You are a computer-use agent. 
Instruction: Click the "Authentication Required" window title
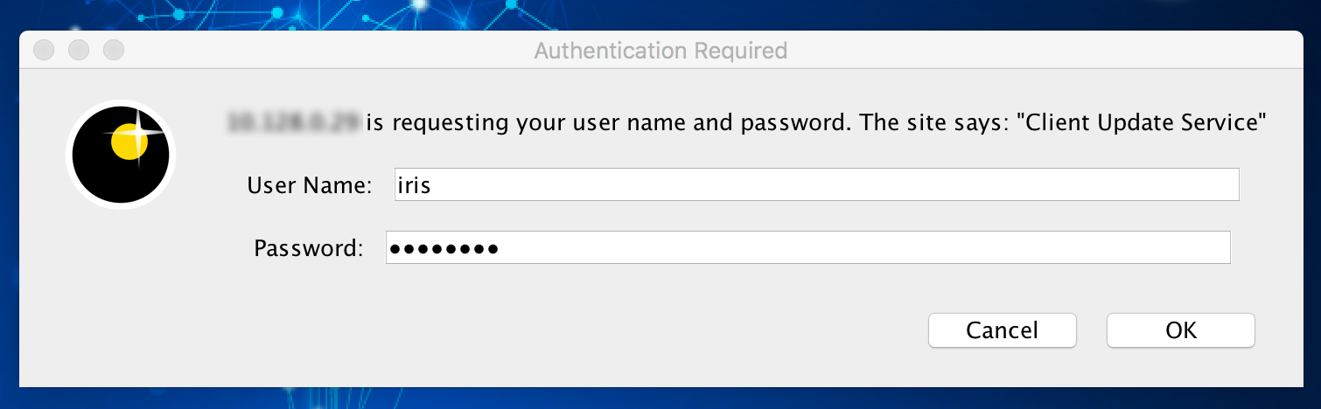point(660,51)
